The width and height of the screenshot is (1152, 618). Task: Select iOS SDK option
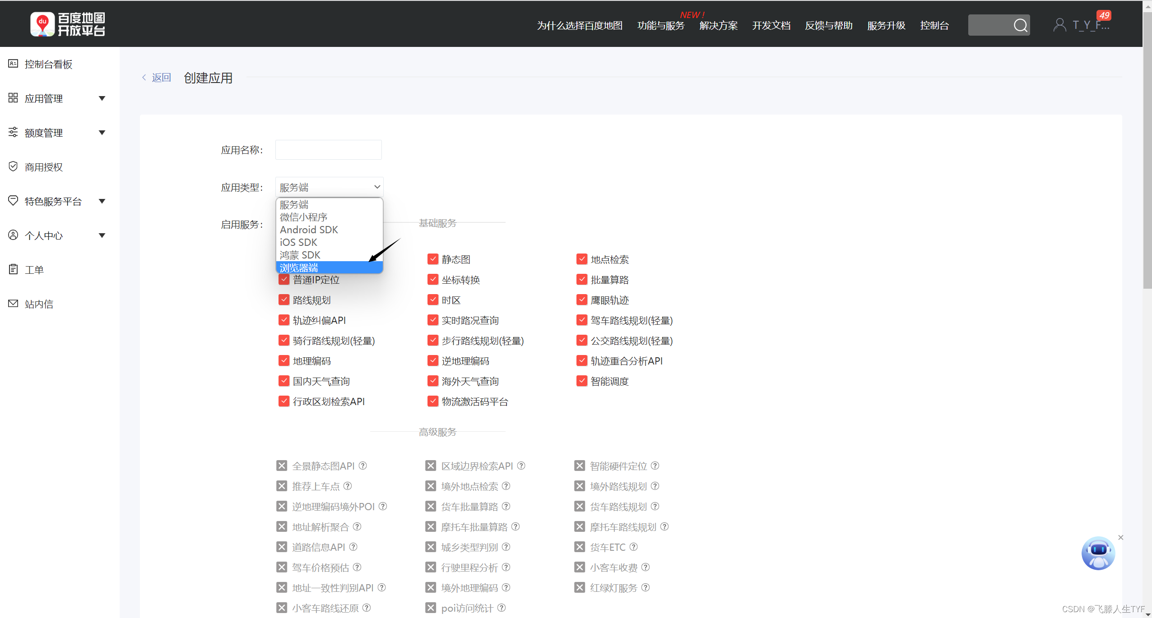click(x=329, y=242)
